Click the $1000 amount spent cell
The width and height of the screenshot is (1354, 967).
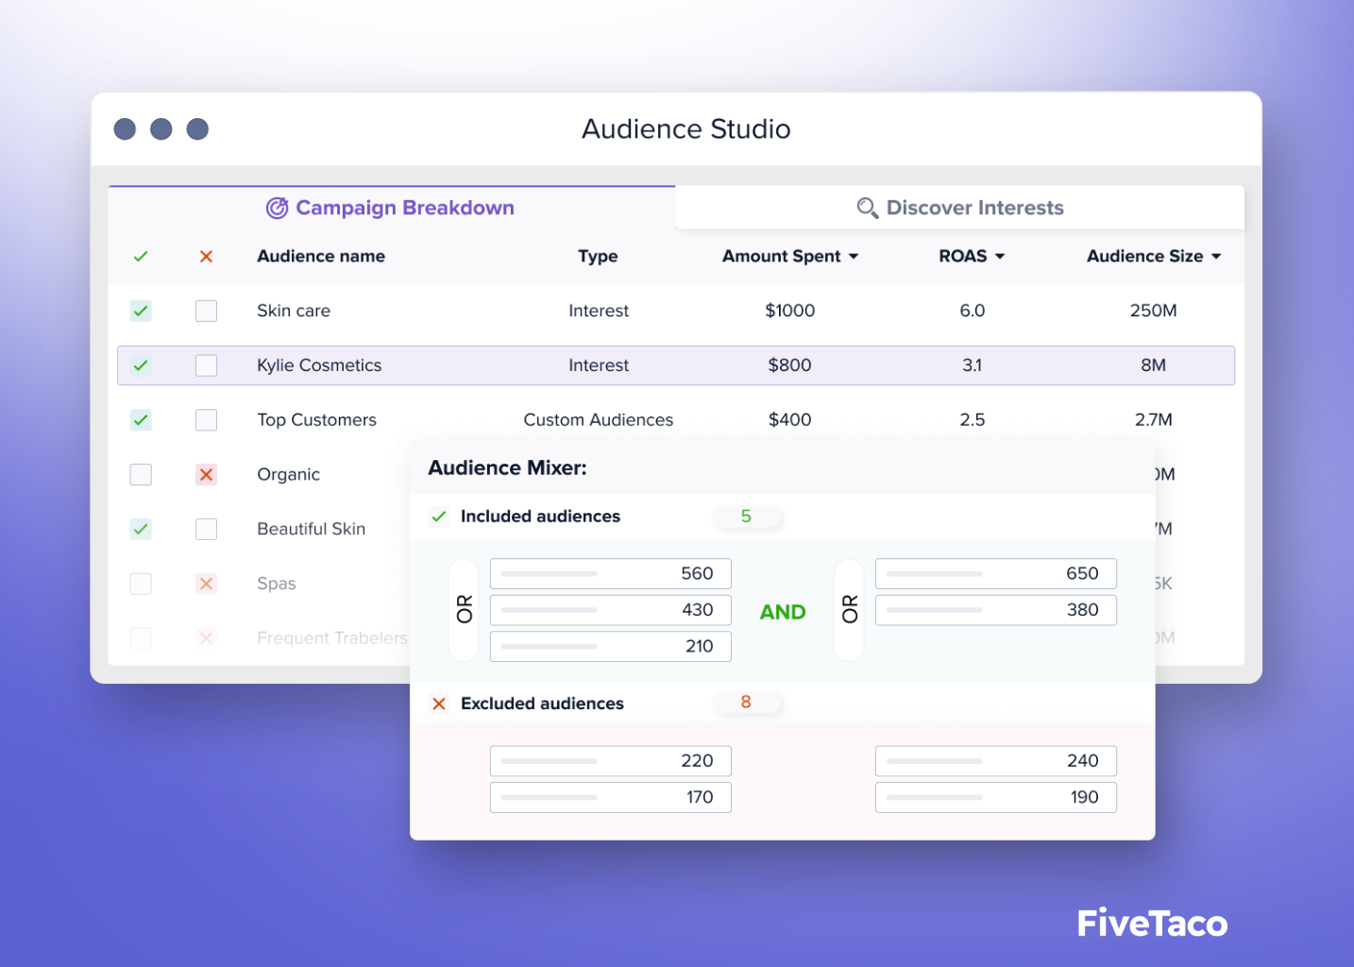(789, 311)
